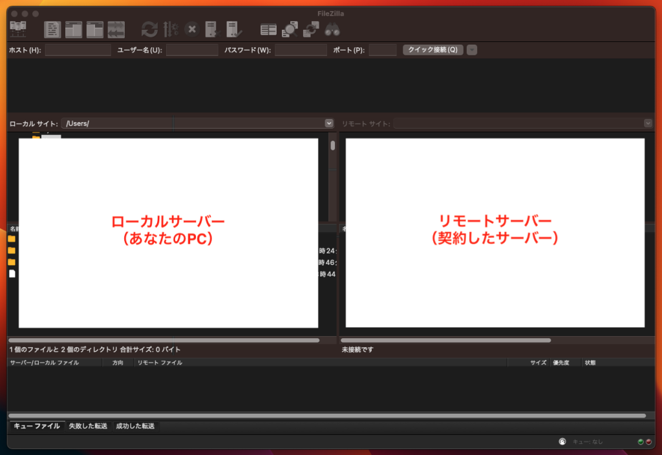Toggle the transfer queue display icon
Image resolution: width=662 pixels, height=455 pixels.
[116, 29]
